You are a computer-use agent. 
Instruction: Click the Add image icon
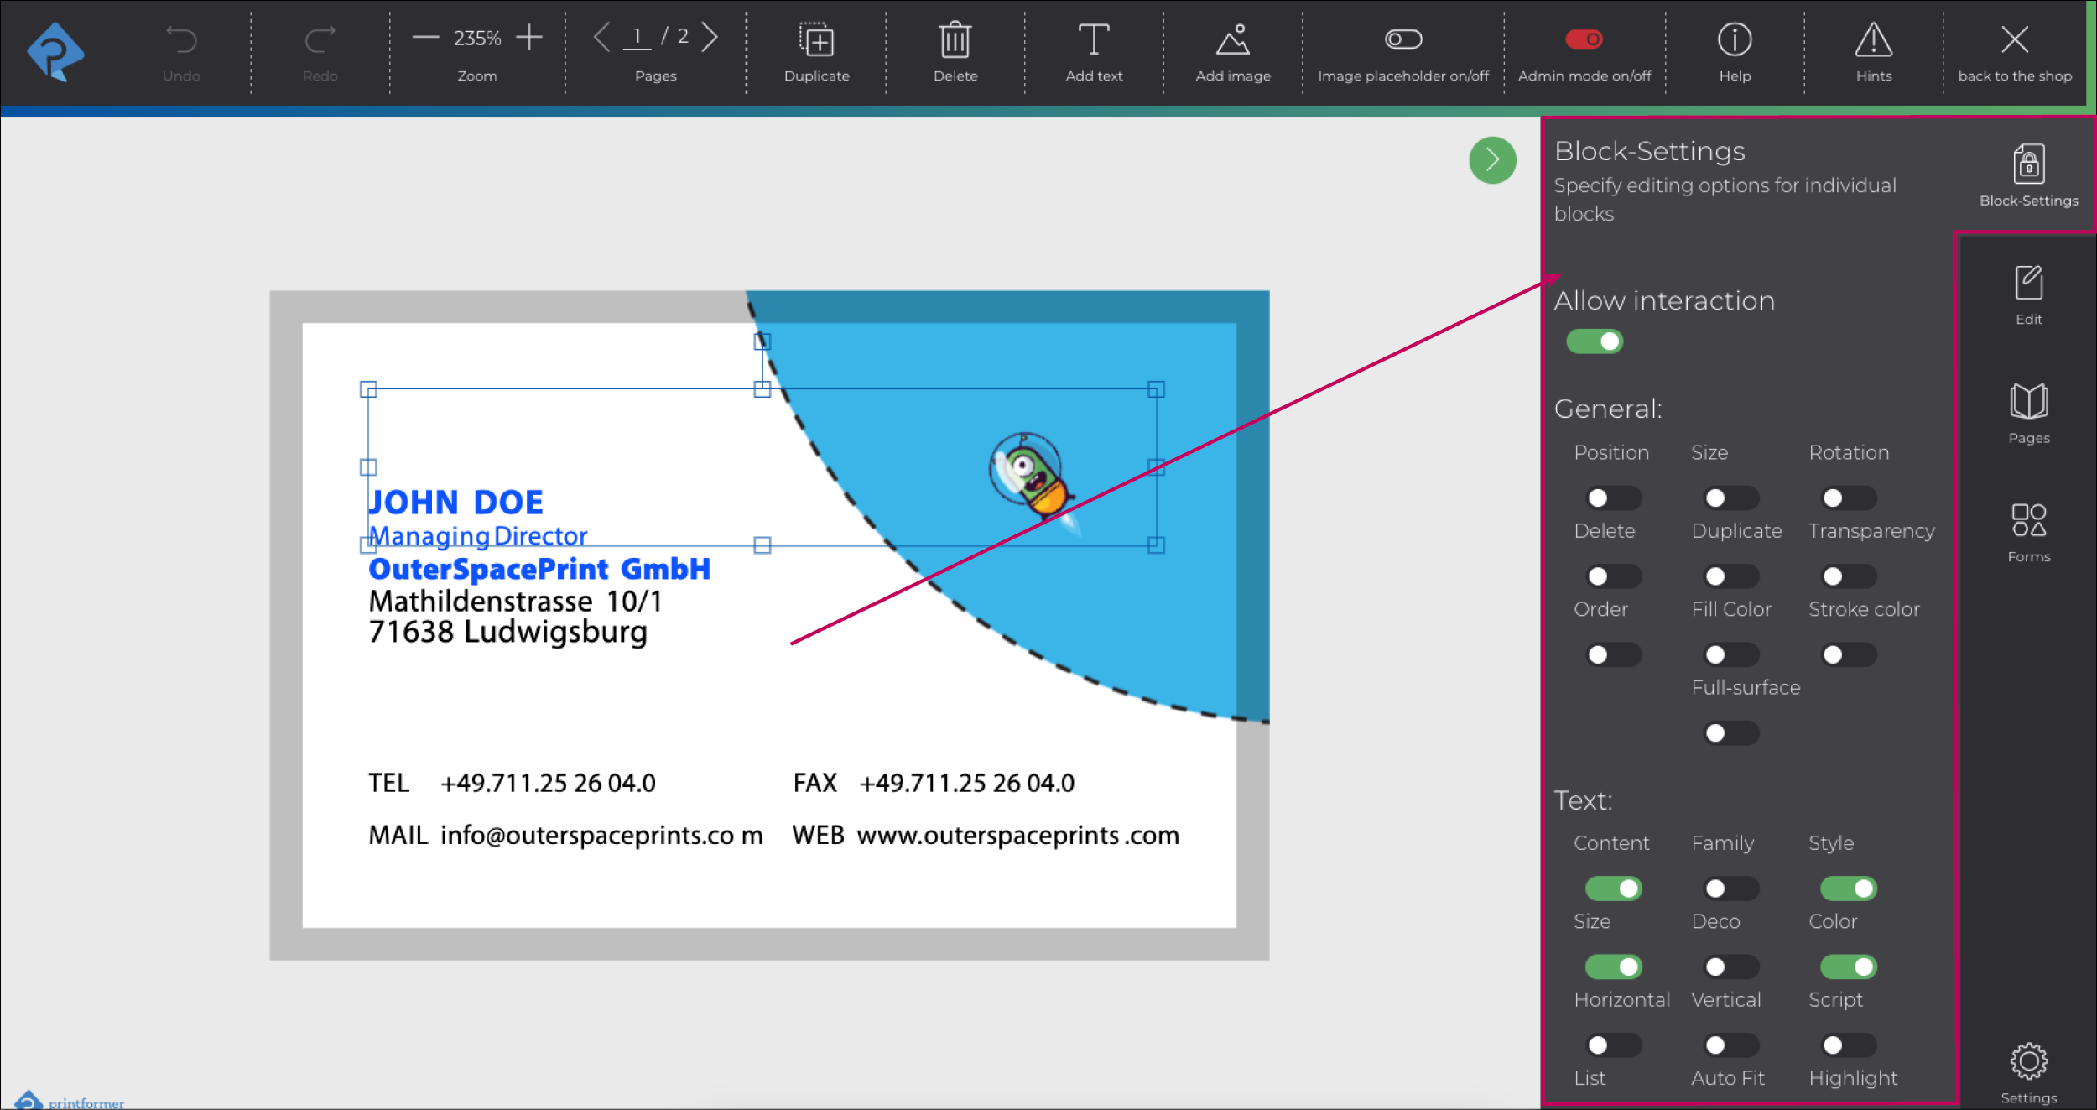tap(1232, 39)
